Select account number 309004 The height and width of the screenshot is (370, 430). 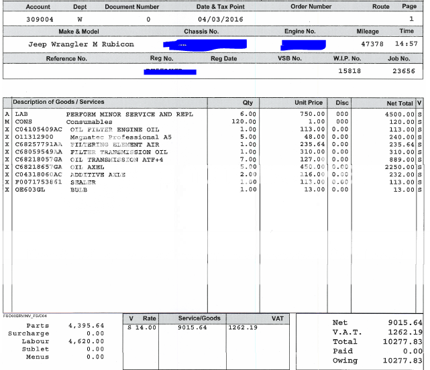click(40, 19)
